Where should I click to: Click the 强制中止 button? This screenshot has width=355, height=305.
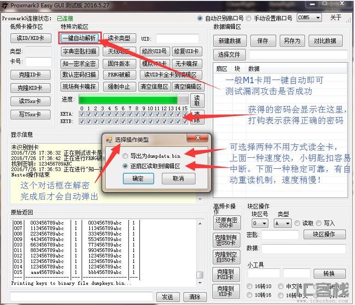pos(120,87)
